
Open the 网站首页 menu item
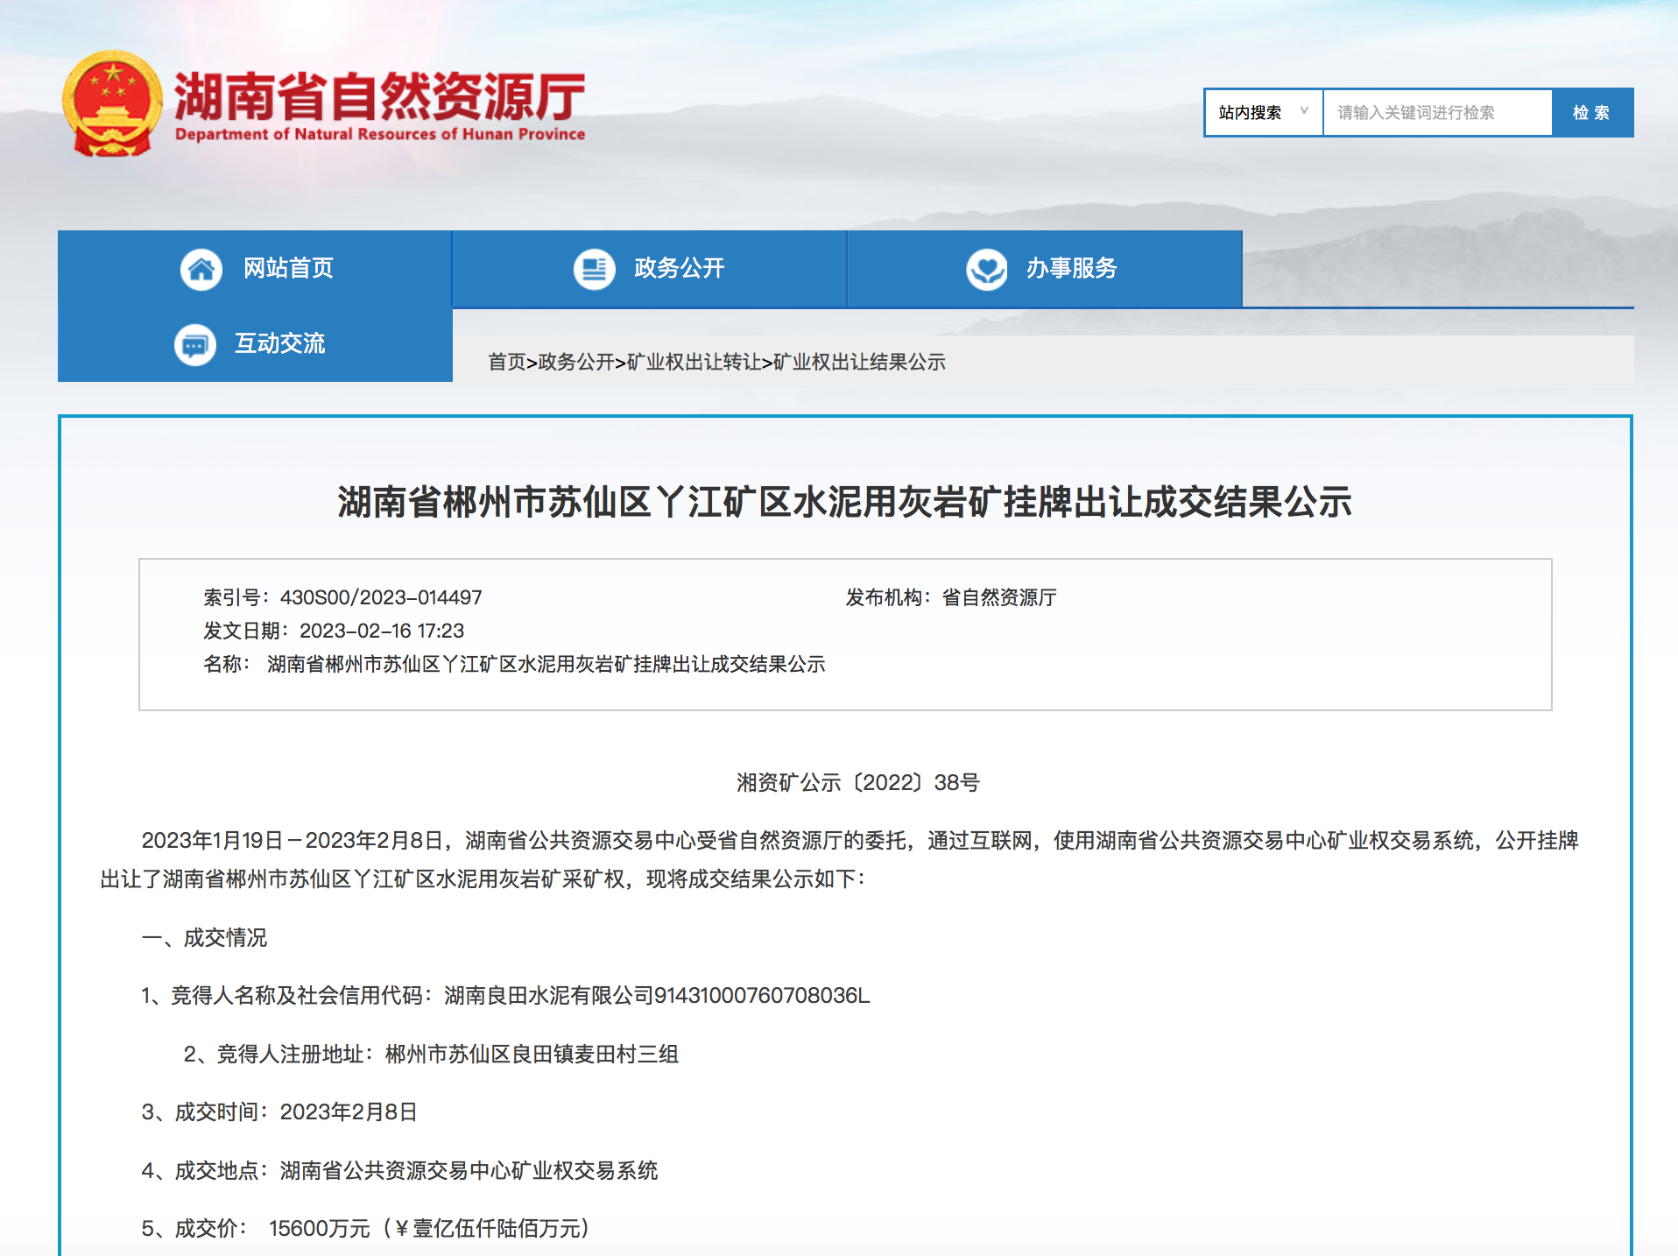click(x=255, y=268)
